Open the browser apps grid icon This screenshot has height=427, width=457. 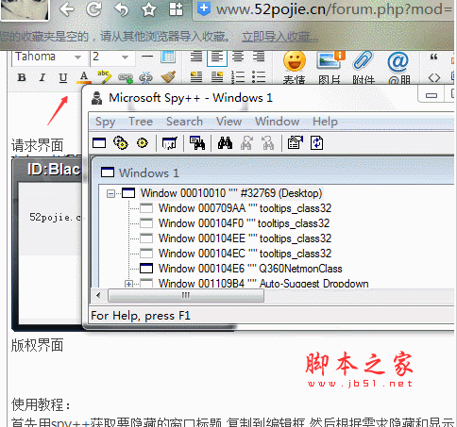click(176, 9)
